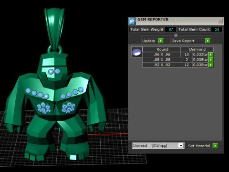Viewport: 229px width, 172px height.
Task: Click the green arrow for the .92 X .92 row
Action: (211, 65)
